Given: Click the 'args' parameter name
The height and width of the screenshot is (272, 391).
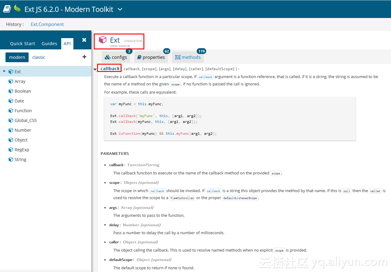Looking at the screenshot, I should click(x=113, y=207).
